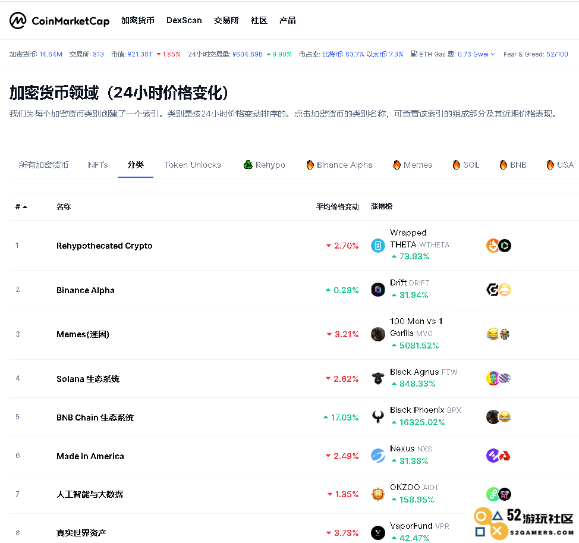Viewport: 579px width, 543px height.
Task: Click the OKZOO AIOT gainer name
Action: [414, 487]
